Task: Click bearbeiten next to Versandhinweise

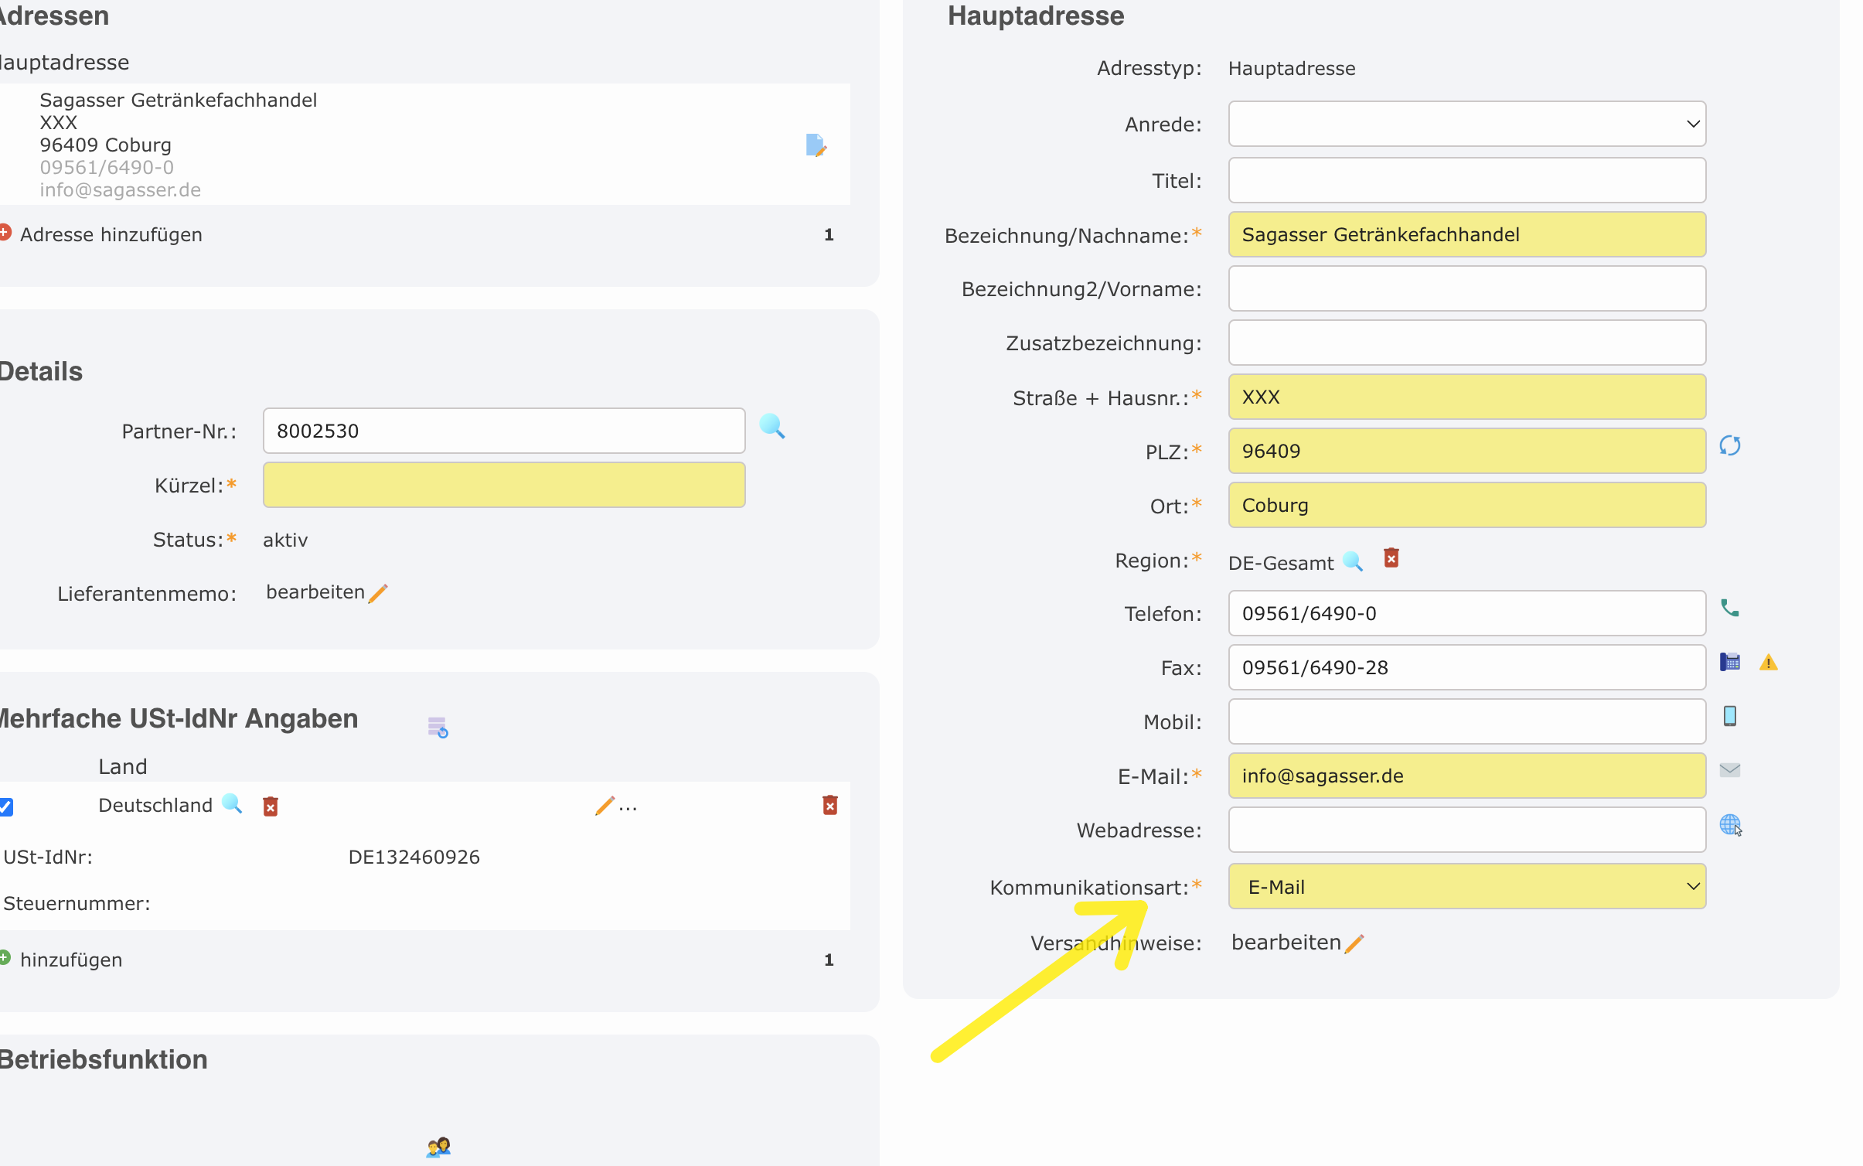Action: coord(1286,942)
